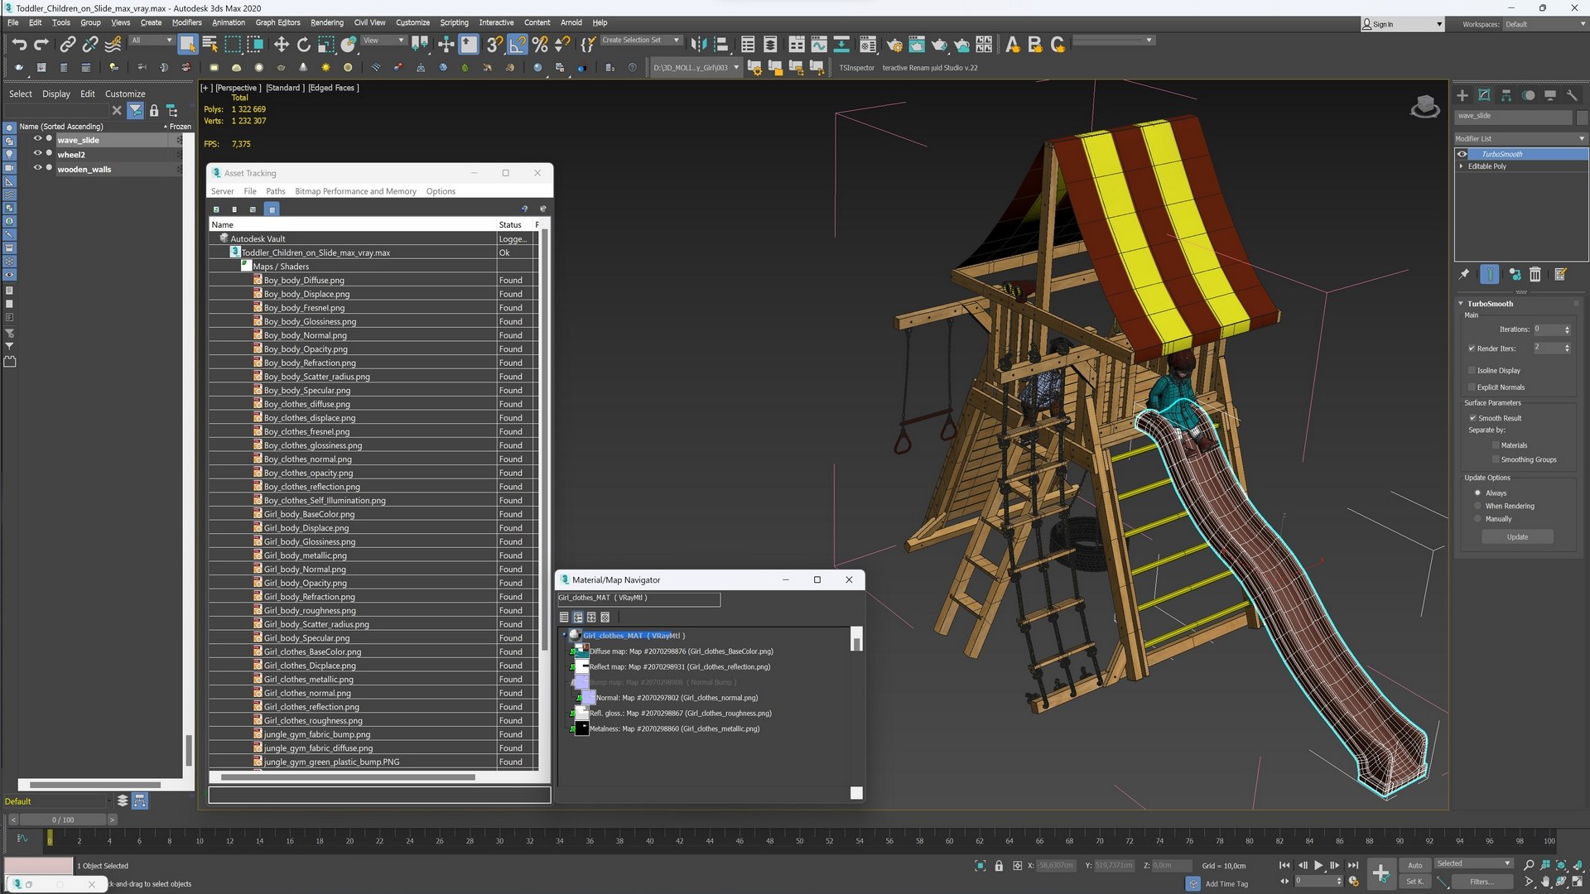
Task: Open Render Setup teapot icon
Action: 894,44
